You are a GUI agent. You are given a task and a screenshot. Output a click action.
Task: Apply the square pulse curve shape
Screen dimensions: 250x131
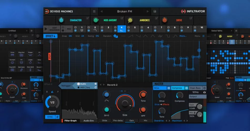point(168,36)
